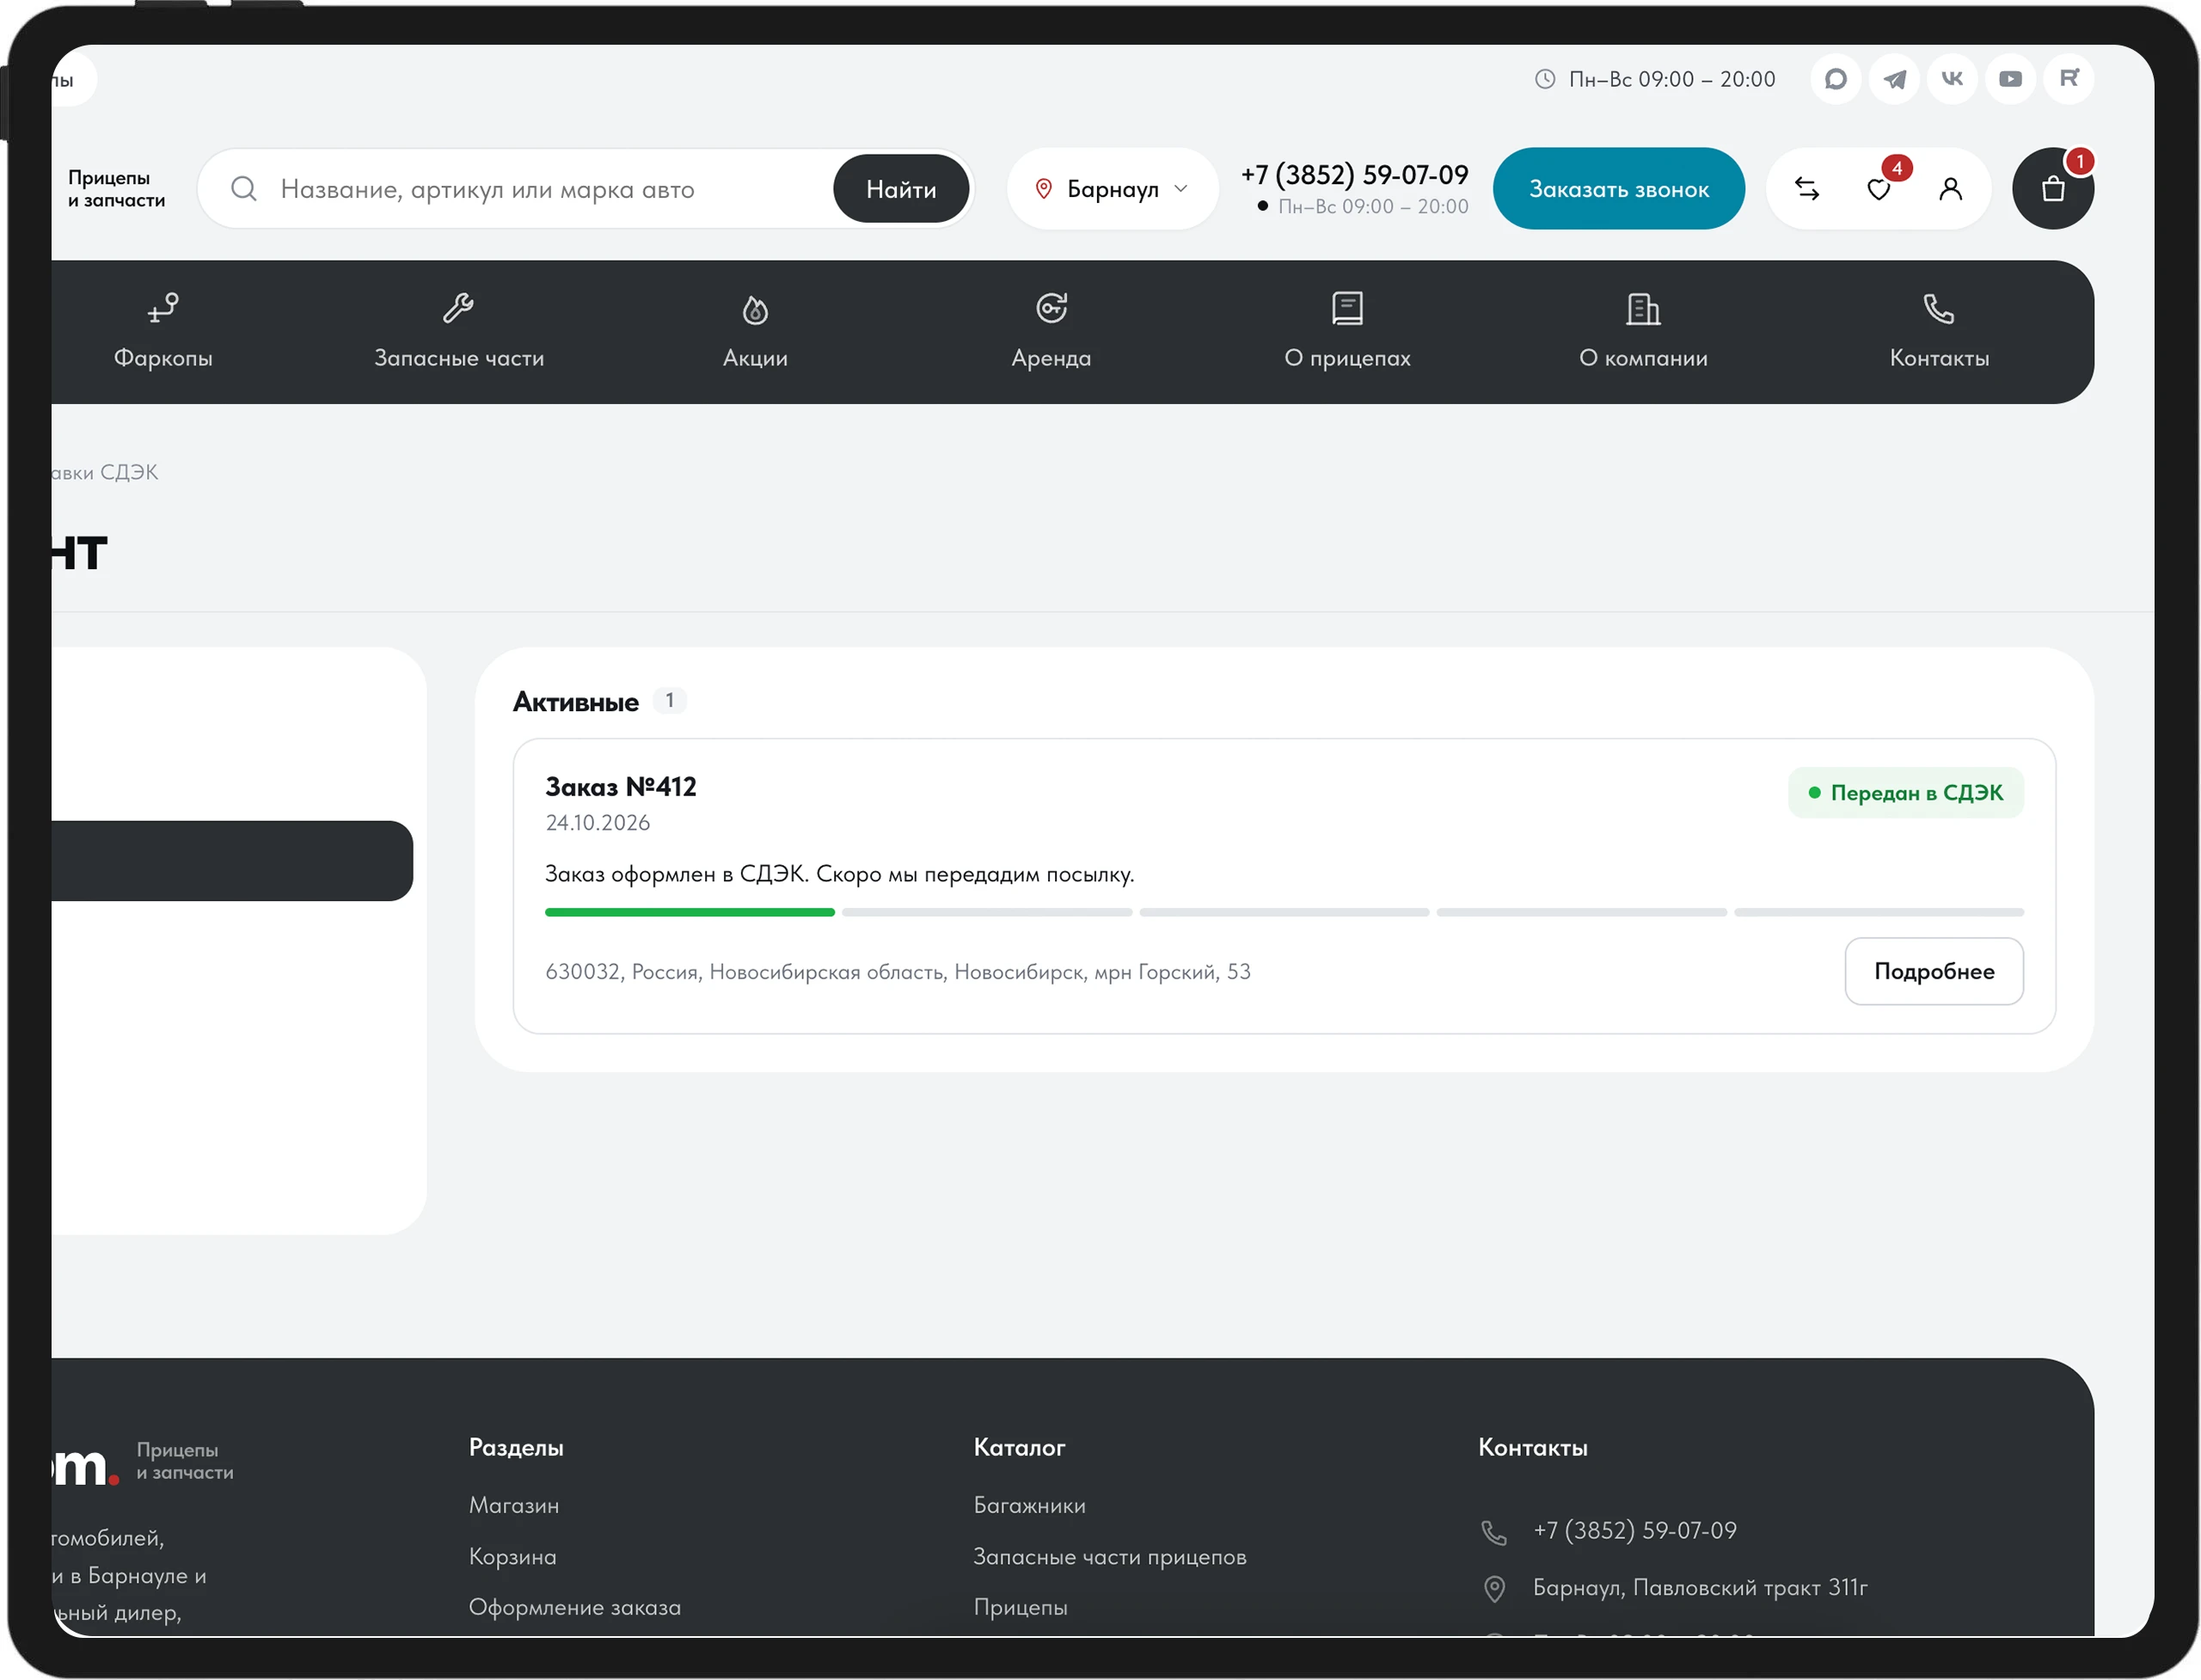Viewport: 2201px width, 1680px height.
Task: Click the compare arrows icon
Action: pyautogui.click(x=1807, y=188)
